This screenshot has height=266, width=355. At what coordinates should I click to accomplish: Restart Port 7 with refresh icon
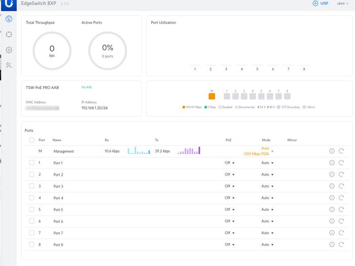[x=341, y=233]
